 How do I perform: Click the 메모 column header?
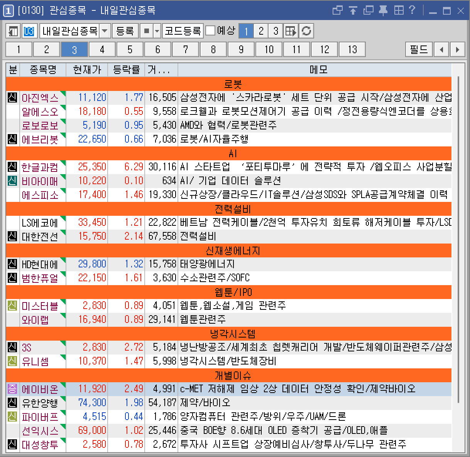318,70
